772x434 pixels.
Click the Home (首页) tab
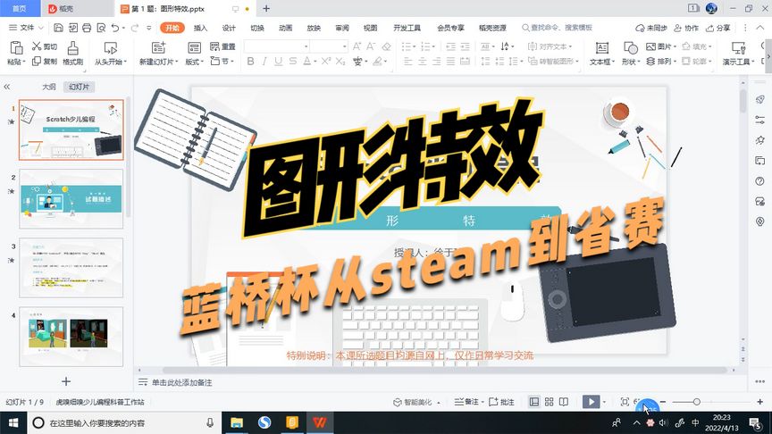click(19, 8)
